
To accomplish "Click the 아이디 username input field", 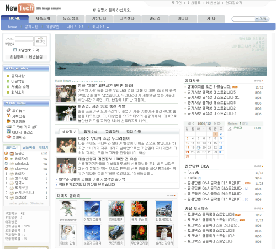I will pos(24,39).
